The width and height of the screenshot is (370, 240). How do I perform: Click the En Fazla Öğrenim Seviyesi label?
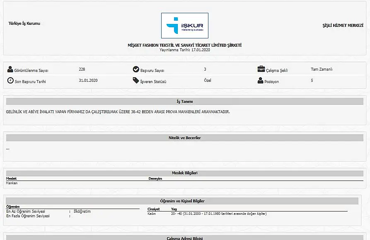28,216
